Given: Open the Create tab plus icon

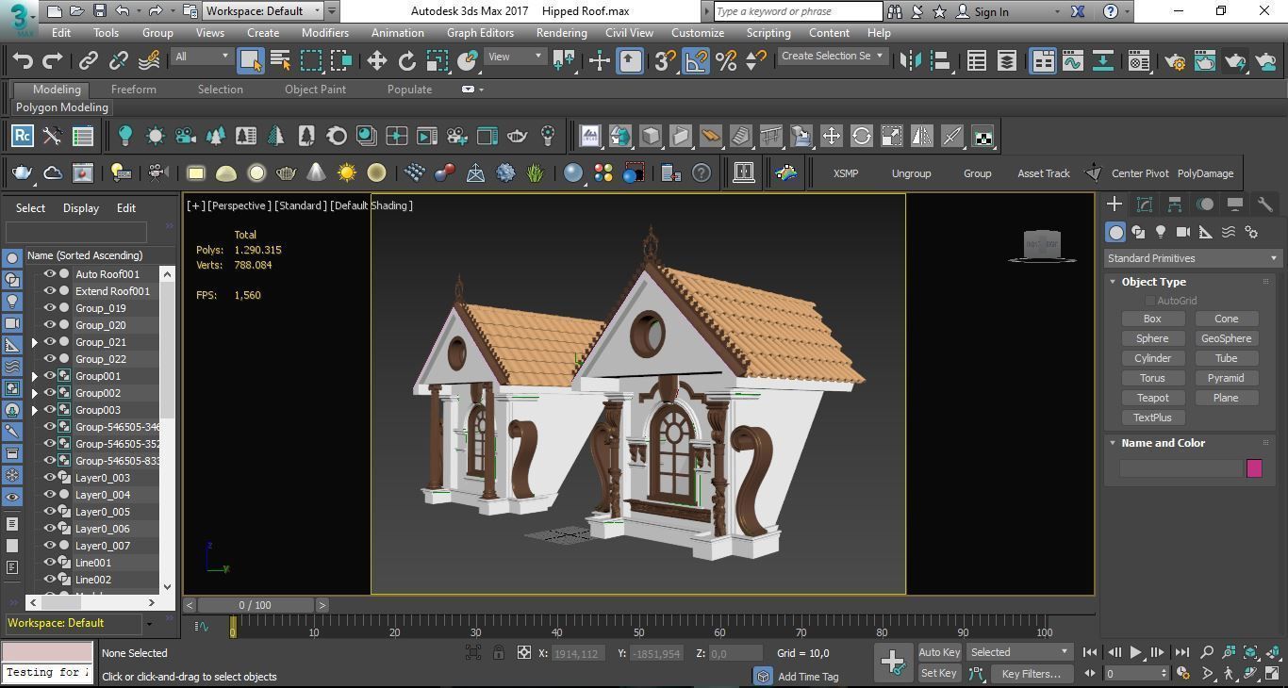Looking at the screenshot, I should pyautogui.click(x=1115, y=204).
